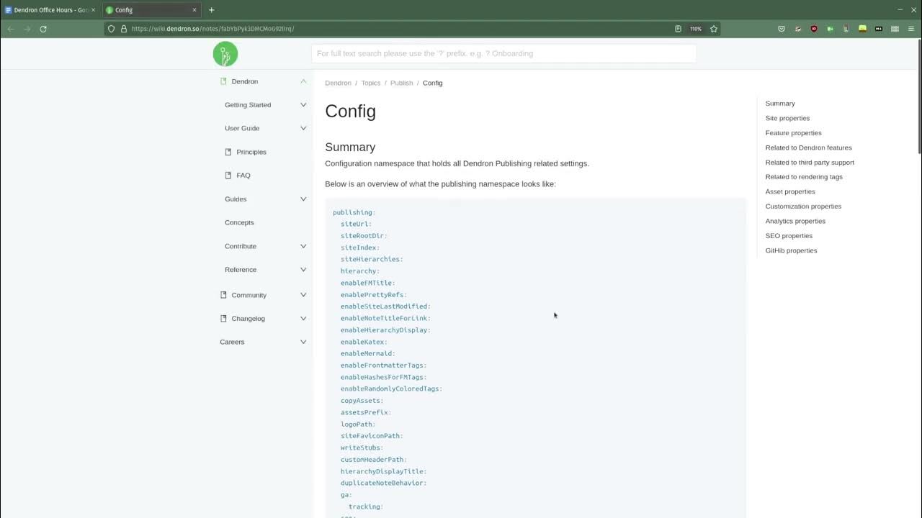Jump to Summary in table of contents

tap(780, 104)
